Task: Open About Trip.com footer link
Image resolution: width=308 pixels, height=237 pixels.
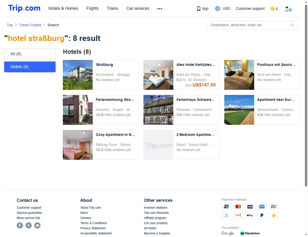Action: click(x=91, y=208)
